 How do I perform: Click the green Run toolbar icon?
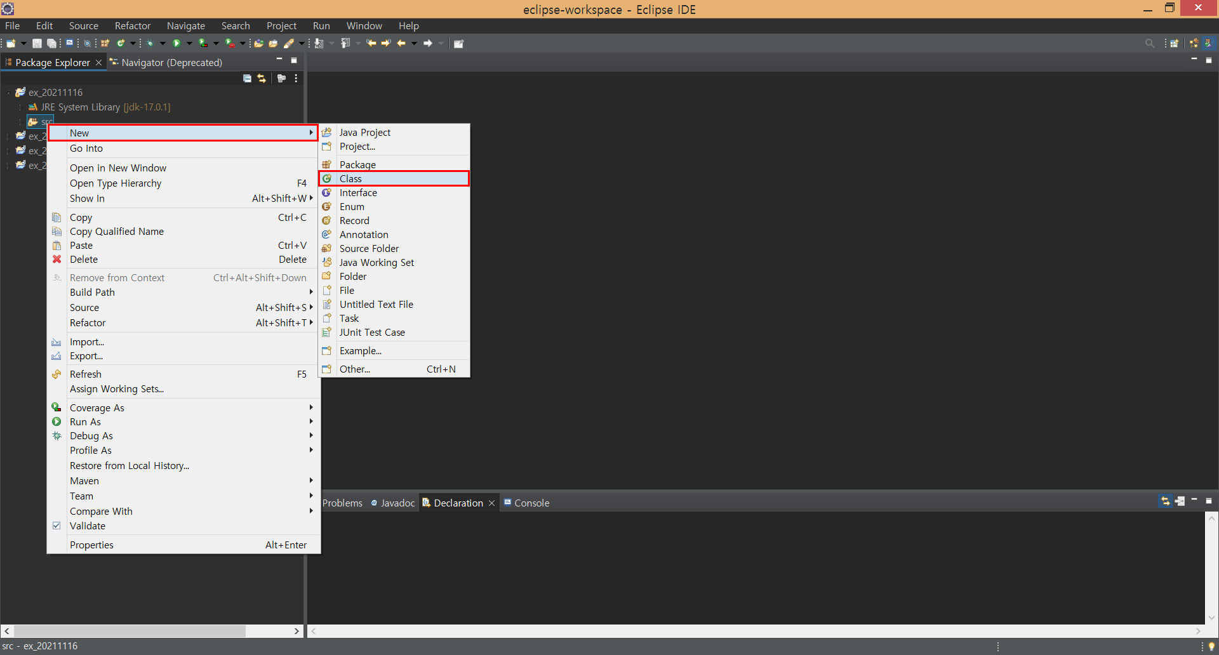point(177,43)
